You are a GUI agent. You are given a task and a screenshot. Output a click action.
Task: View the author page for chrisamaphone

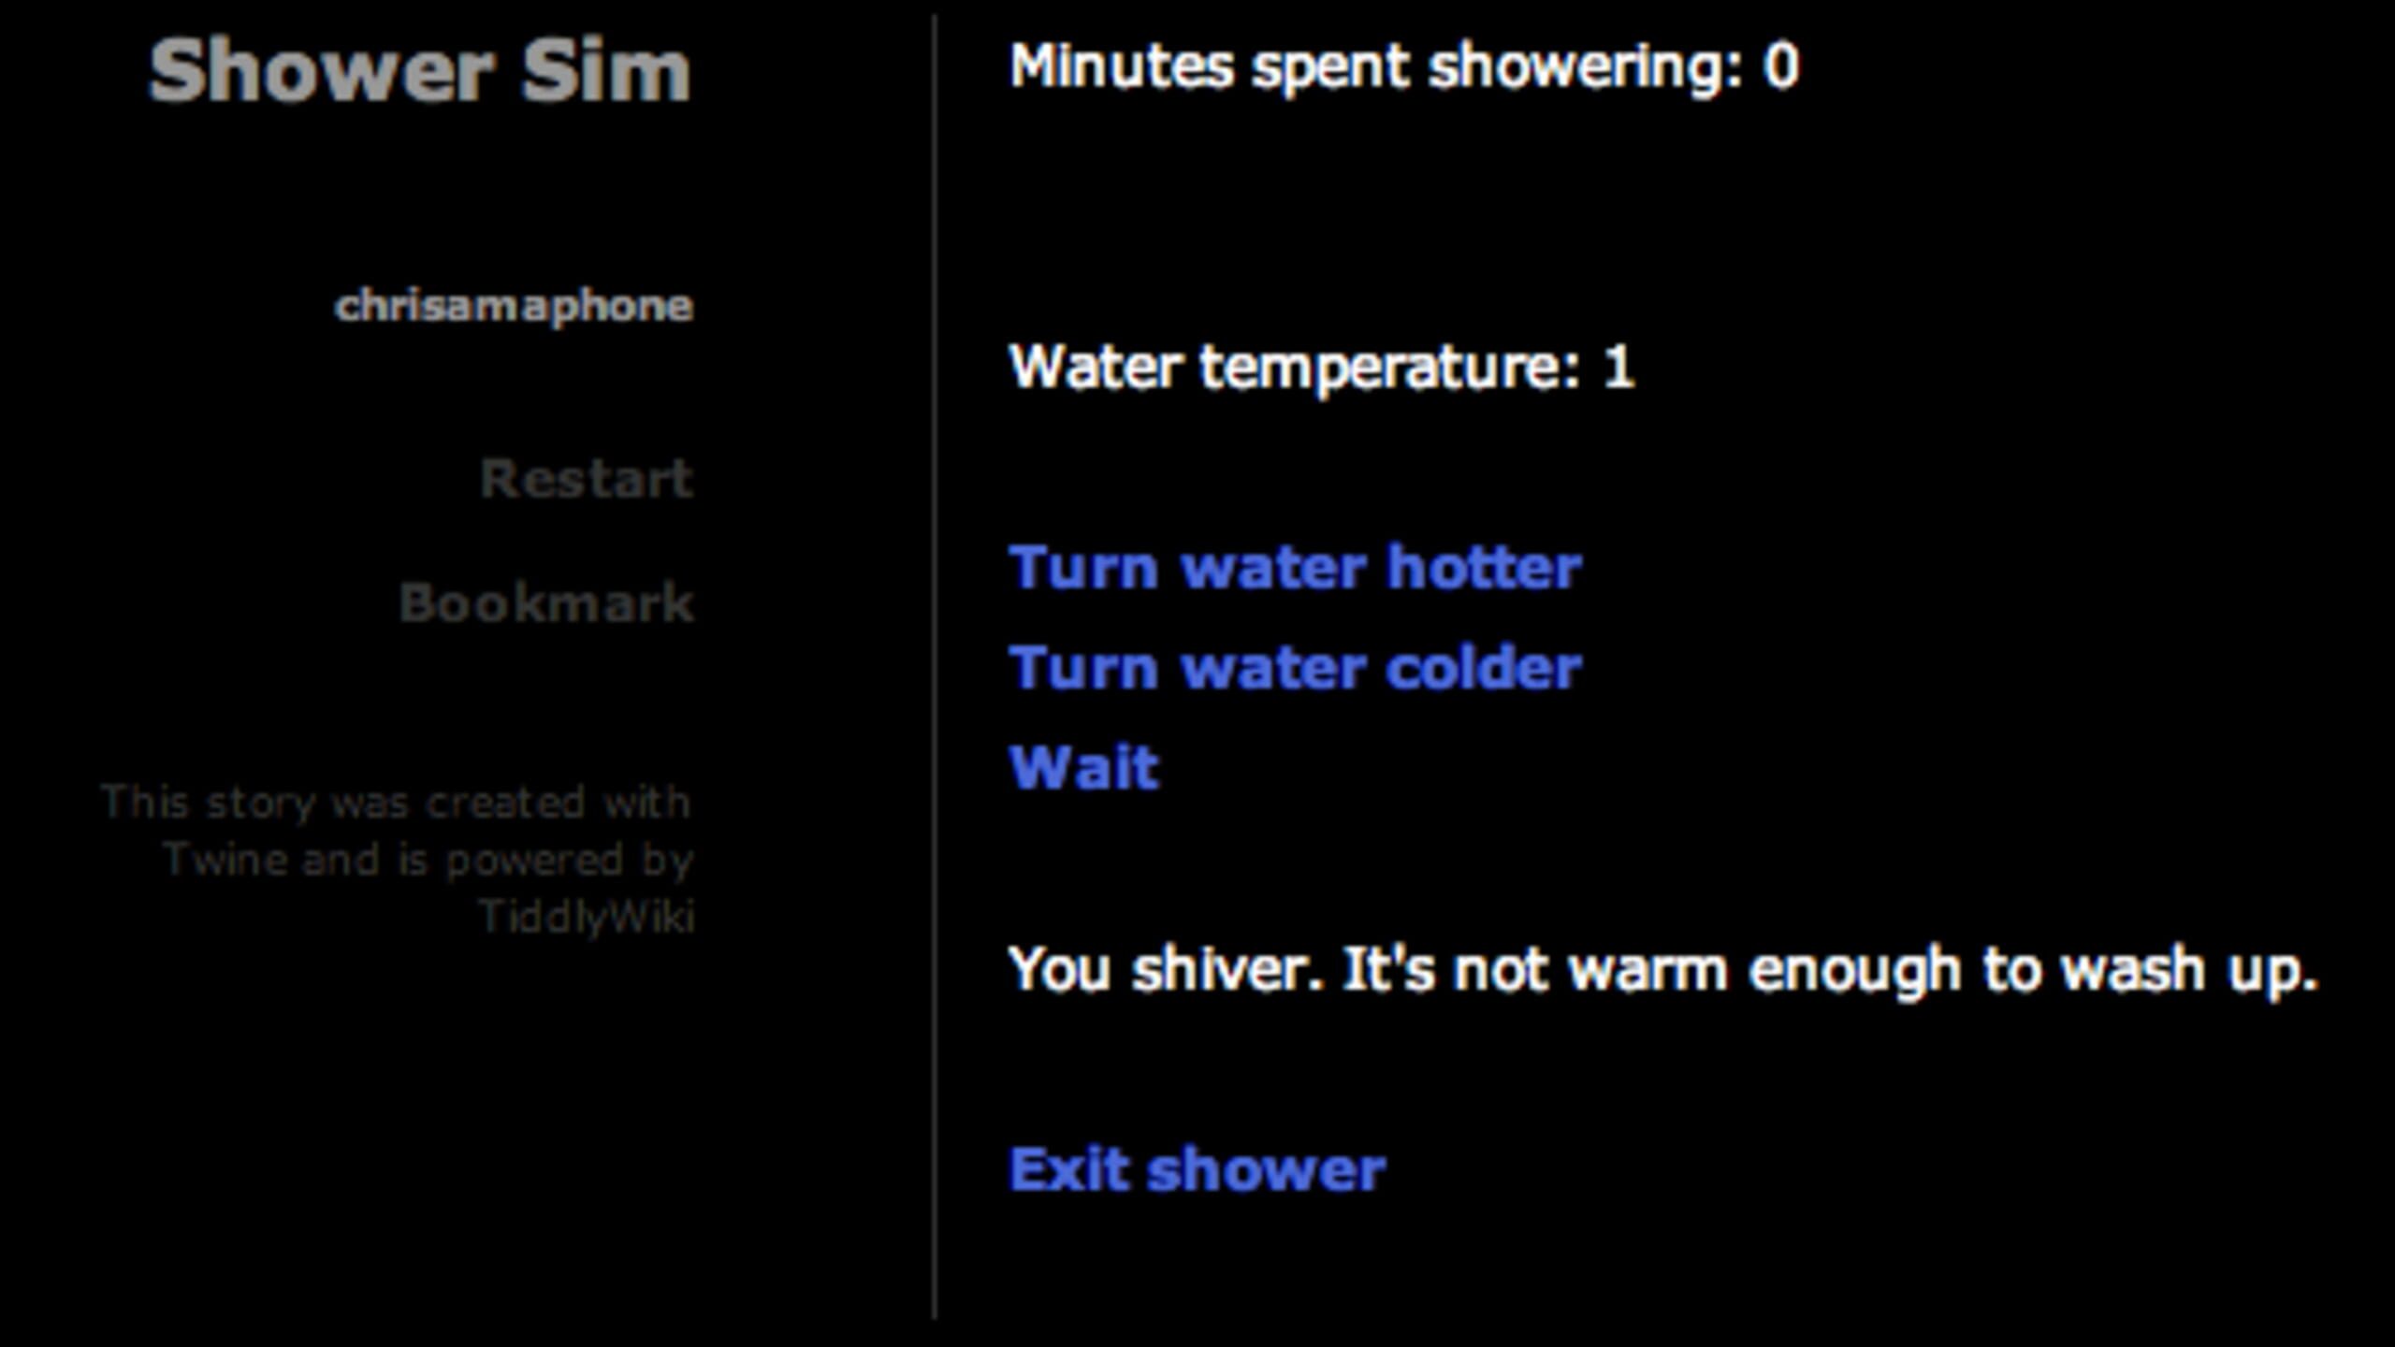(x=515, y=303)
